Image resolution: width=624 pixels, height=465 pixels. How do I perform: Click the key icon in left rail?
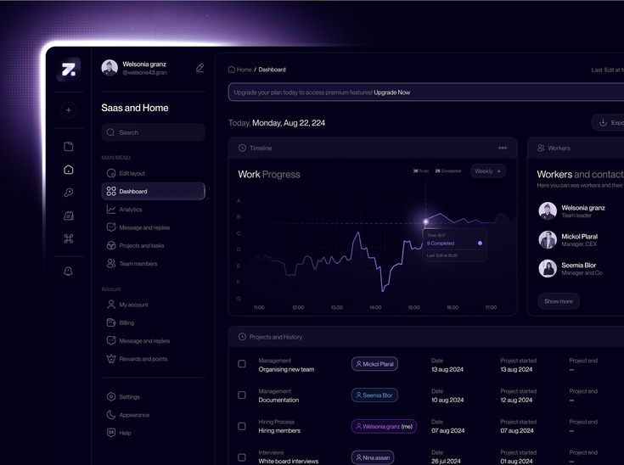[x=69, y=193]
